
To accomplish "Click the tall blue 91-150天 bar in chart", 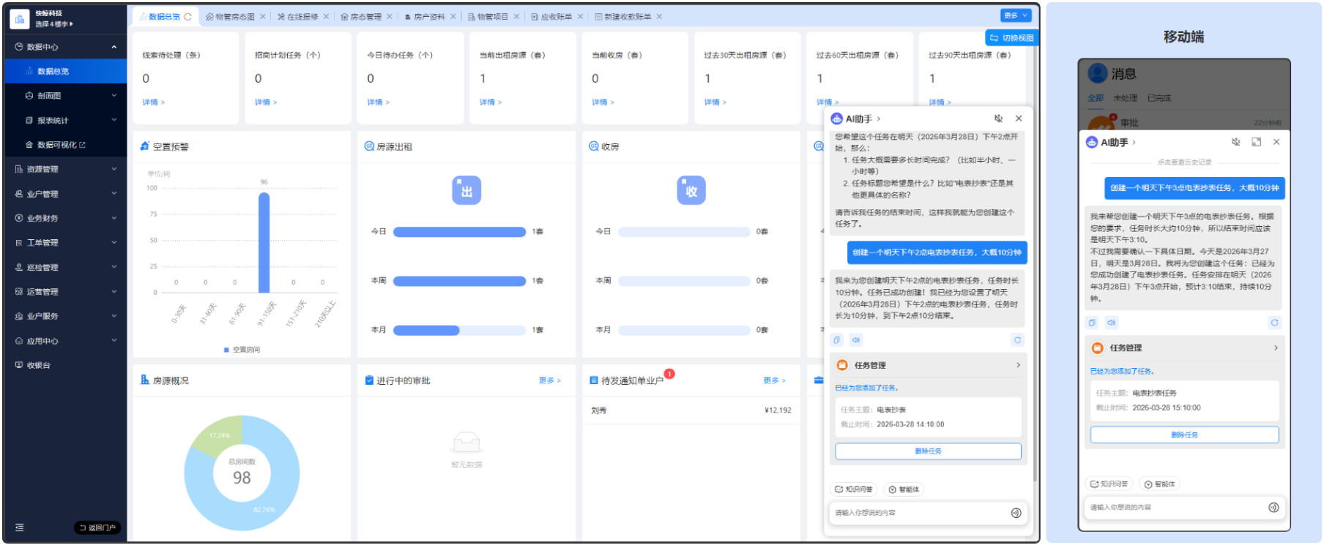I will click(264, 241).
